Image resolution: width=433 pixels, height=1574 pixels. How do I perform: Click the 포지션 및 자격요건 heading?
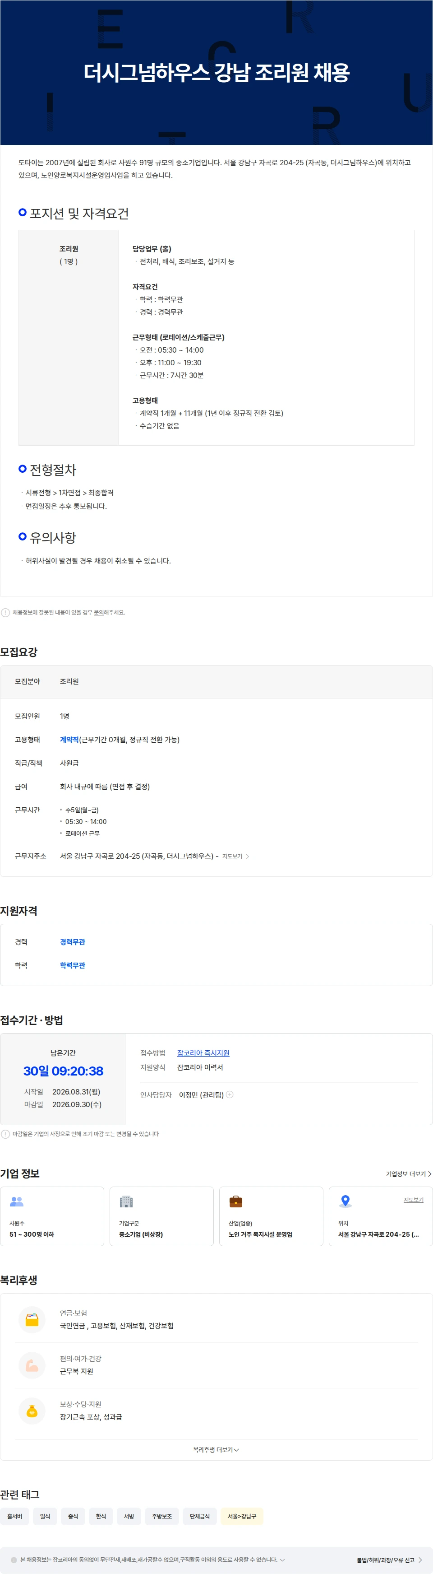coord(79,213)
